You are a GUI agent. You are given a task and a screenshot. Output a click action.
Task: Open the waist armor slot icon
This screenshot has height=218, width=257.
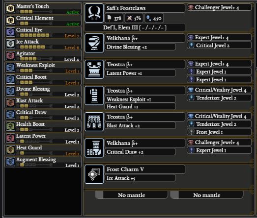(x=94, y=122)
